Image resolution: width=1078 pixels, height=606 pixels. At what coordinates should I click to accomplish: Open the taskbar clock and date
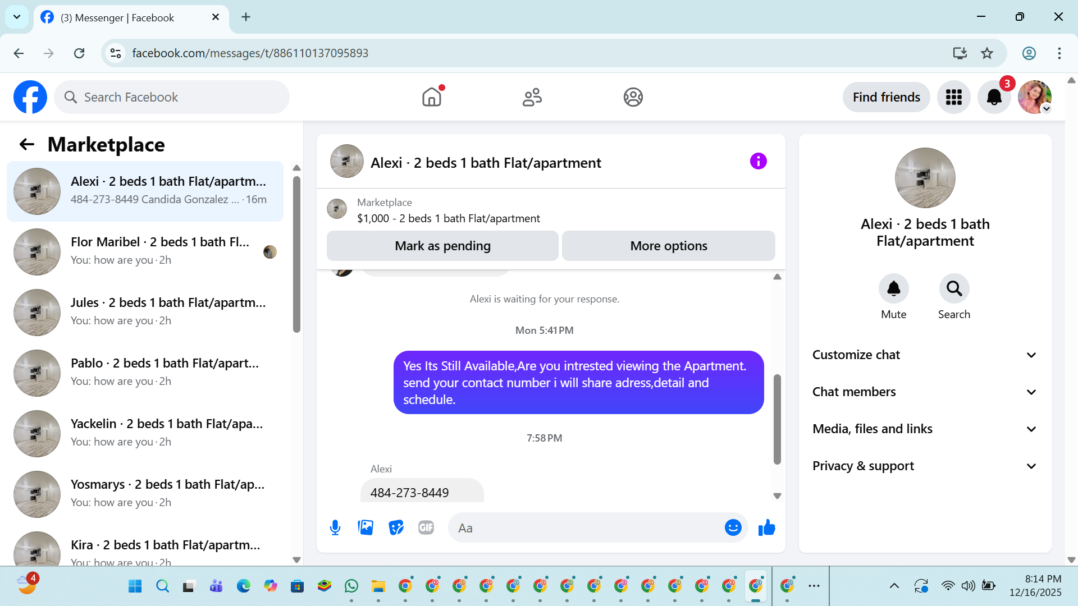[1035, 586]
